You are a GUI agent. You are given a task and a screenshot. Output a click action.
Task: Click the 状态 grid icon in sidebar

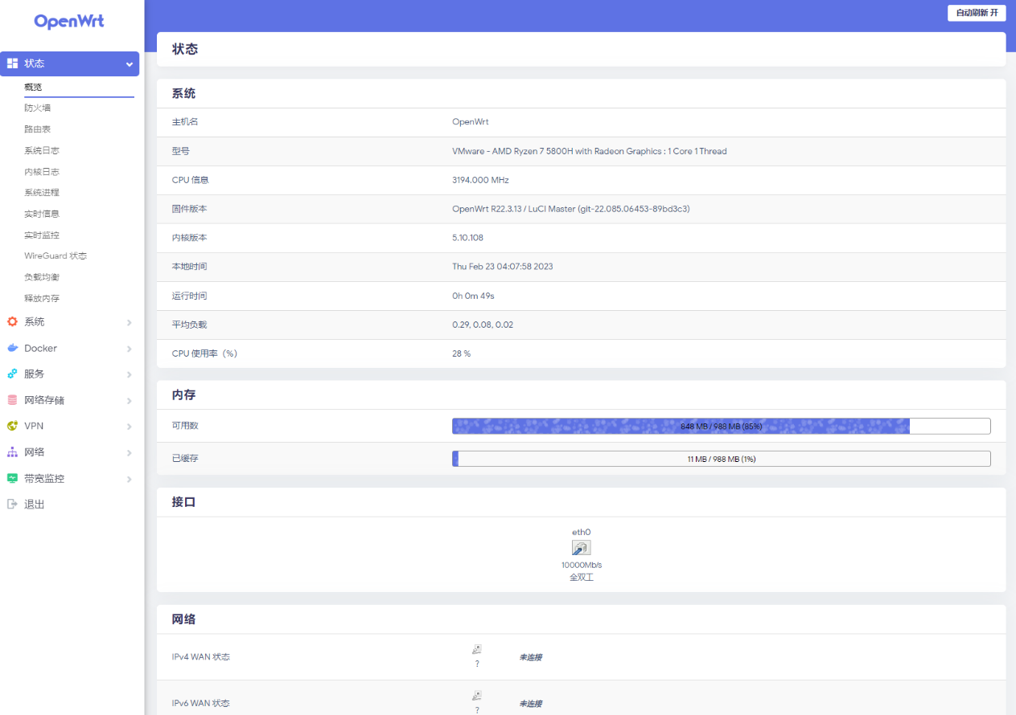pyautogui.click(x=12, y=63)
